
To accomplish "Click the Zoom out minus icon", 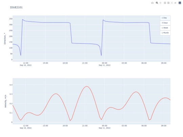I will [x=168, y=3].
